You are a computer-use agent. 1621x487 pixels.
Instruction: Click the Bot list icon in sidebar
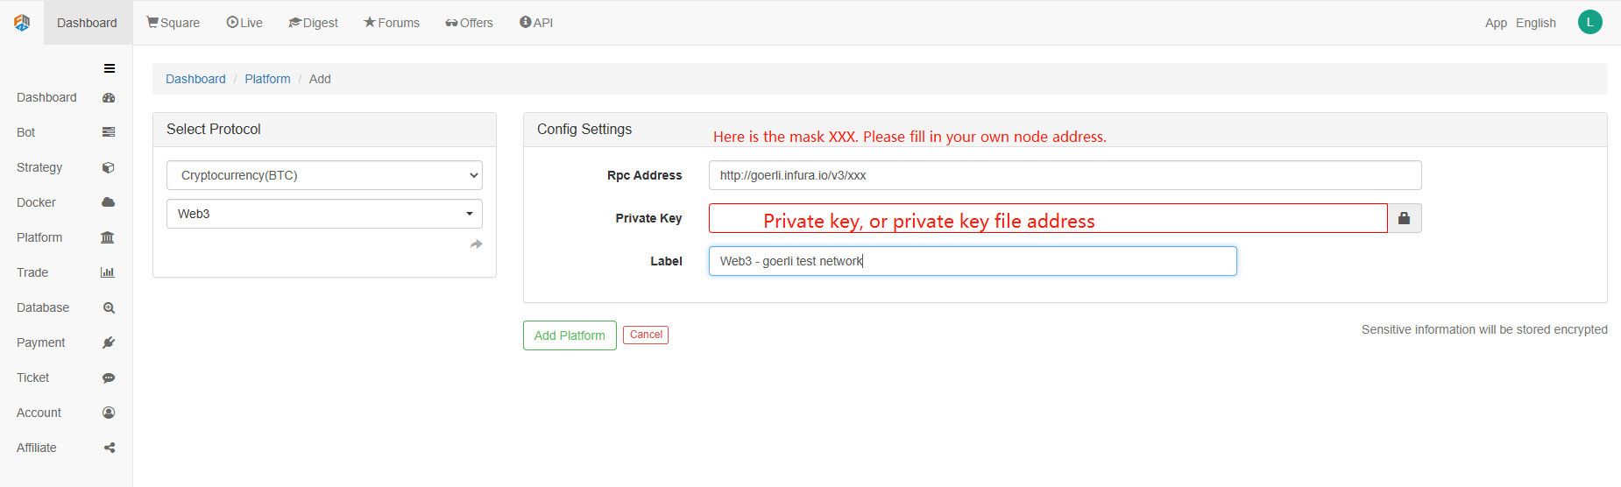pos(109,132)
